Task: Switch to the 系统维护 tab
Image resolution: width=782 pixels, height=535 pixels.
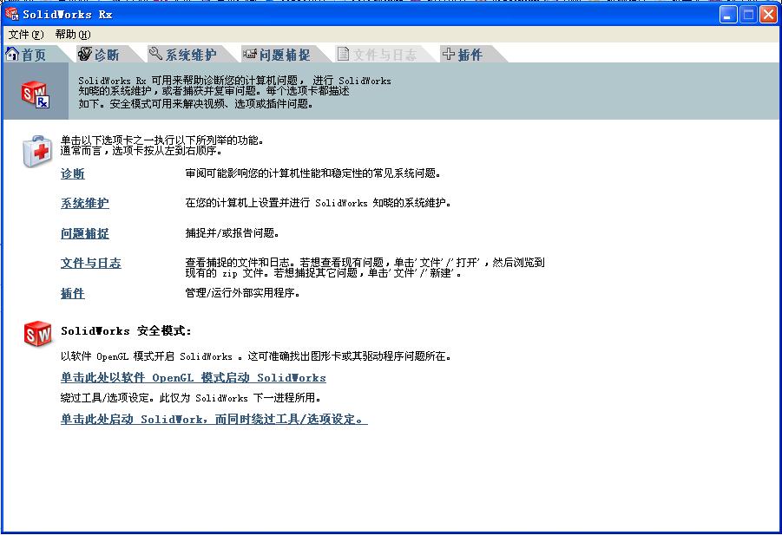Action: 189,54
